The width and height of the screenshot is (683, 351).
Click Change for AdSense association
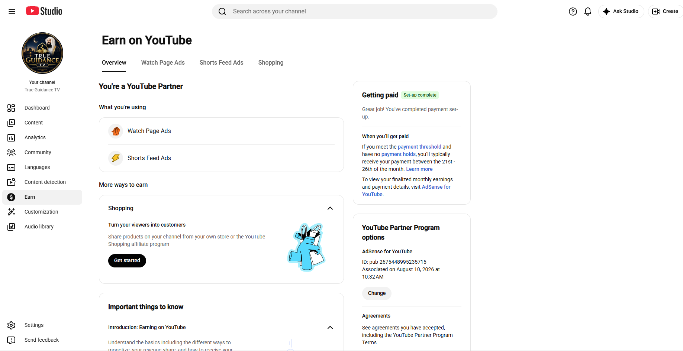377,293
